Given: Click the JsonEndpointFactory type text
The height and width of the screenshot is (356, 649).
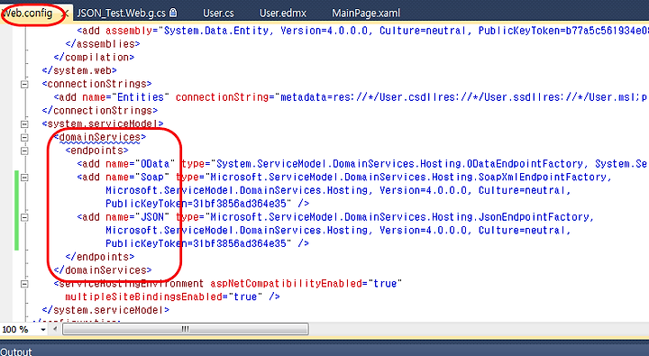Looking at the screenshot, I should (534, 217).
